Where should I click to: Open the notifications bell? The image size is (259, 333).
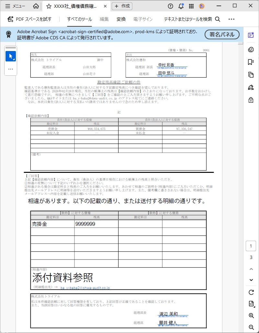tap(181, 6)
